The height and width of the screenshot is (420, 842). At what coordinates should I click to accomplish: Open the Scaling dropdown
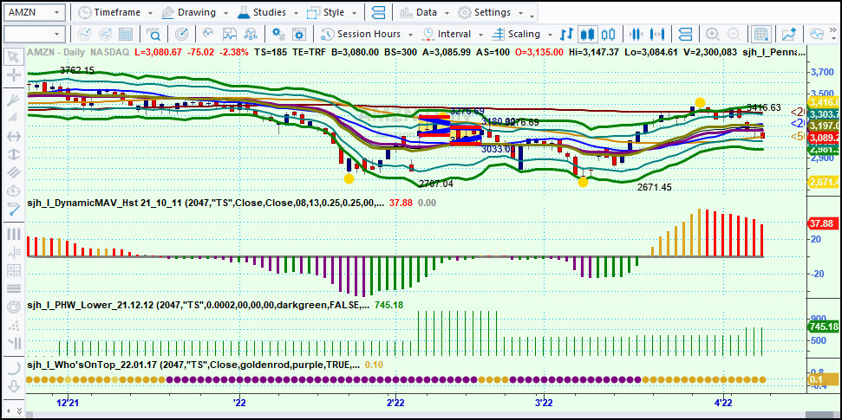tap(521, 35)
